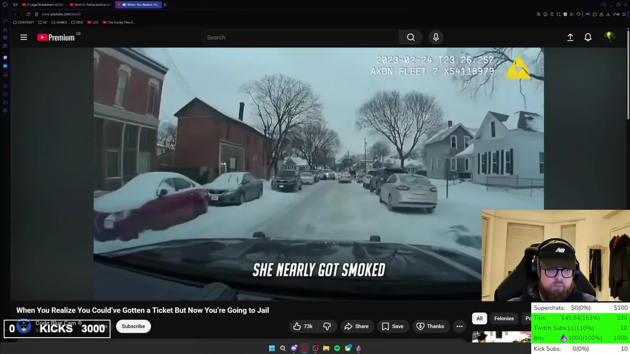The image size is (630, 354).
Task: Open ad blocker shield icon
Action: click(565, 14)
